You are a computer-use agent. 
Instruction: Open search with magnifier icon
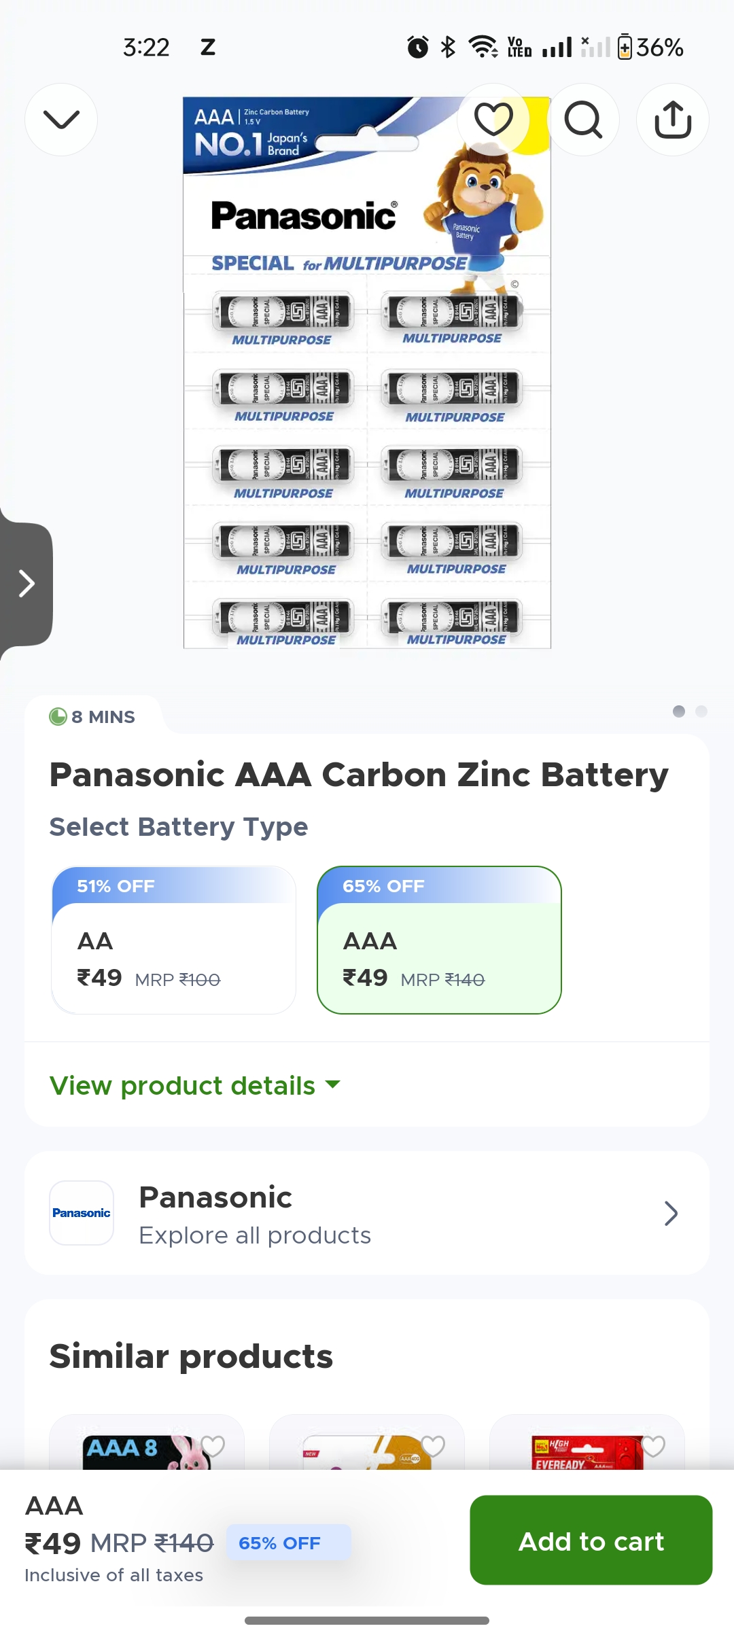pyautogui.click(x=583, y=120)
